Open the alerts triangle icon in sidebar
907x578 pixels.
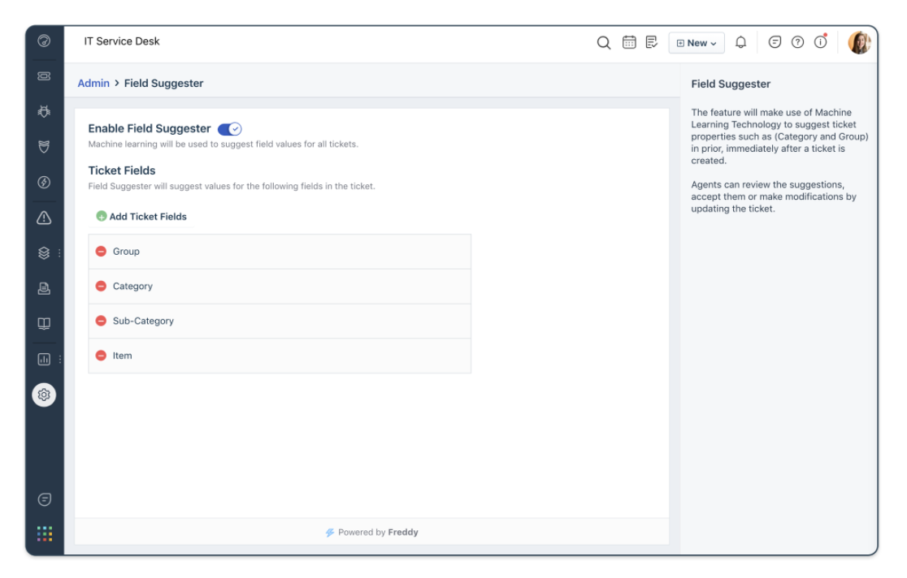[44, 218]
